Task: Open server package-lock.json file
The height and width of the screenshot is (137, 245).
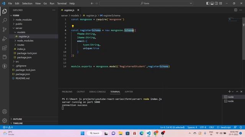Action: point(34,53)
